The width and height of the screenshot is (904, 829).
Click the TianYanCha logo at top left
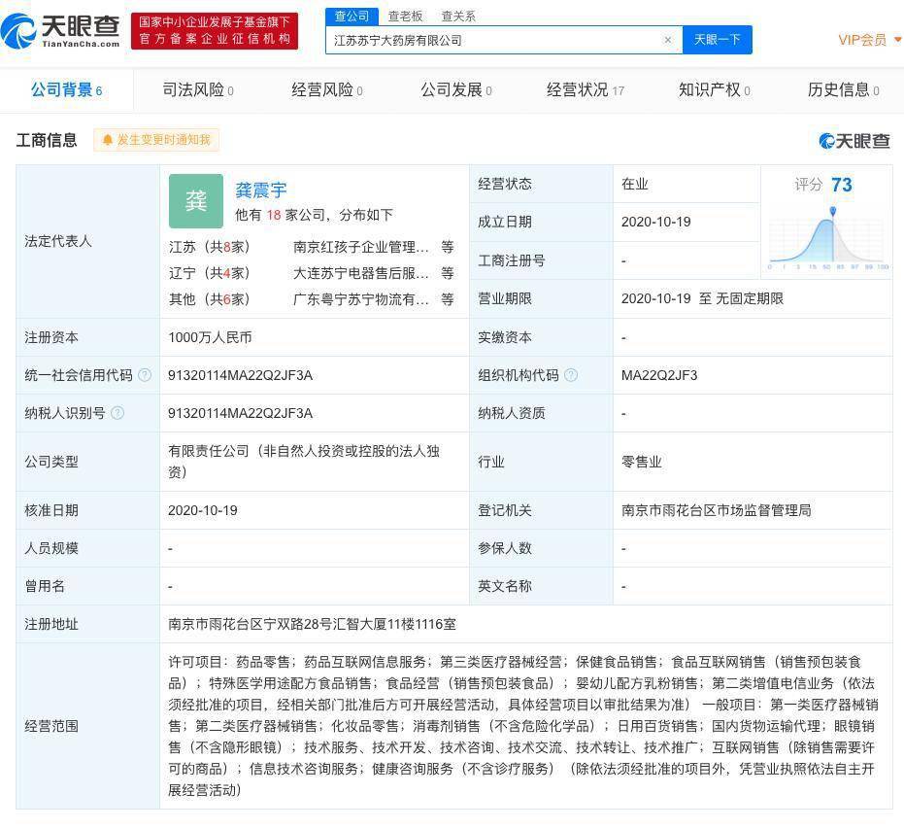(60, 31)
